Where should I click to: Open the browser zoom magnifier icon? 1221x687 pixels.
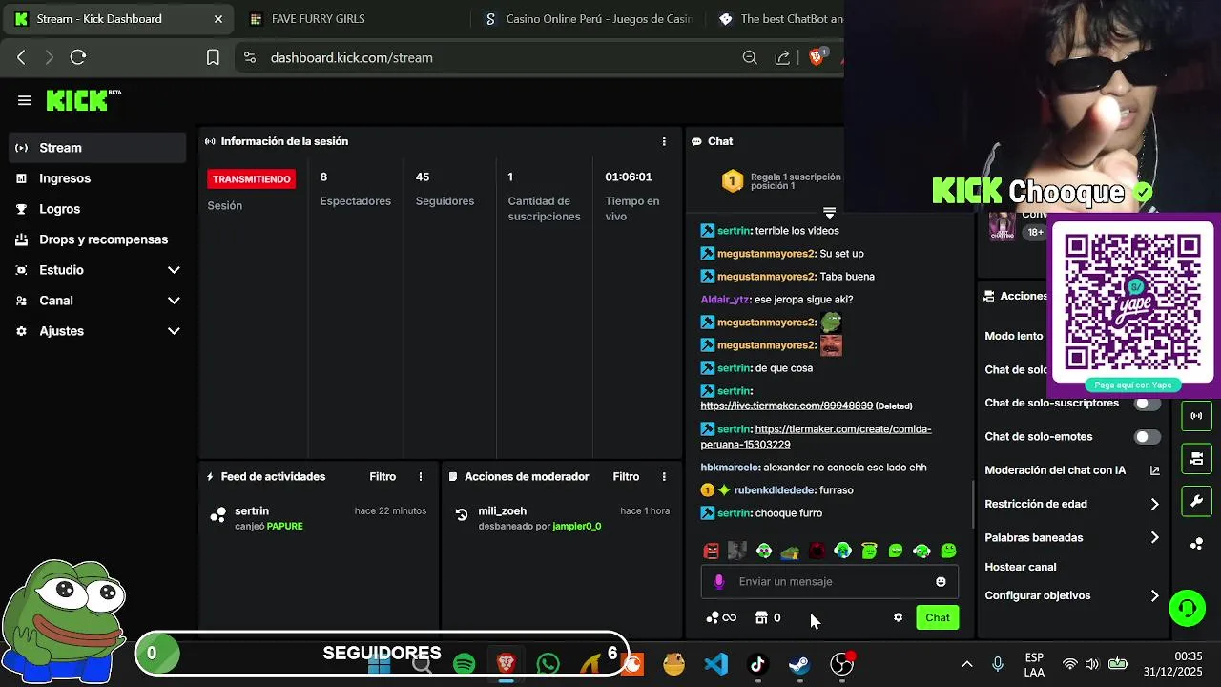tap(750, 58)
